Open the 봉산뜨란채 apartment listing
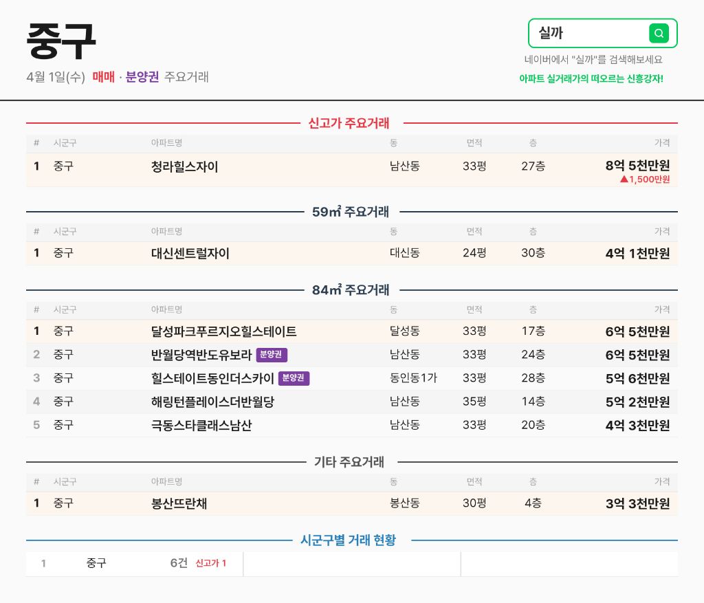 (x=179, y=503)
